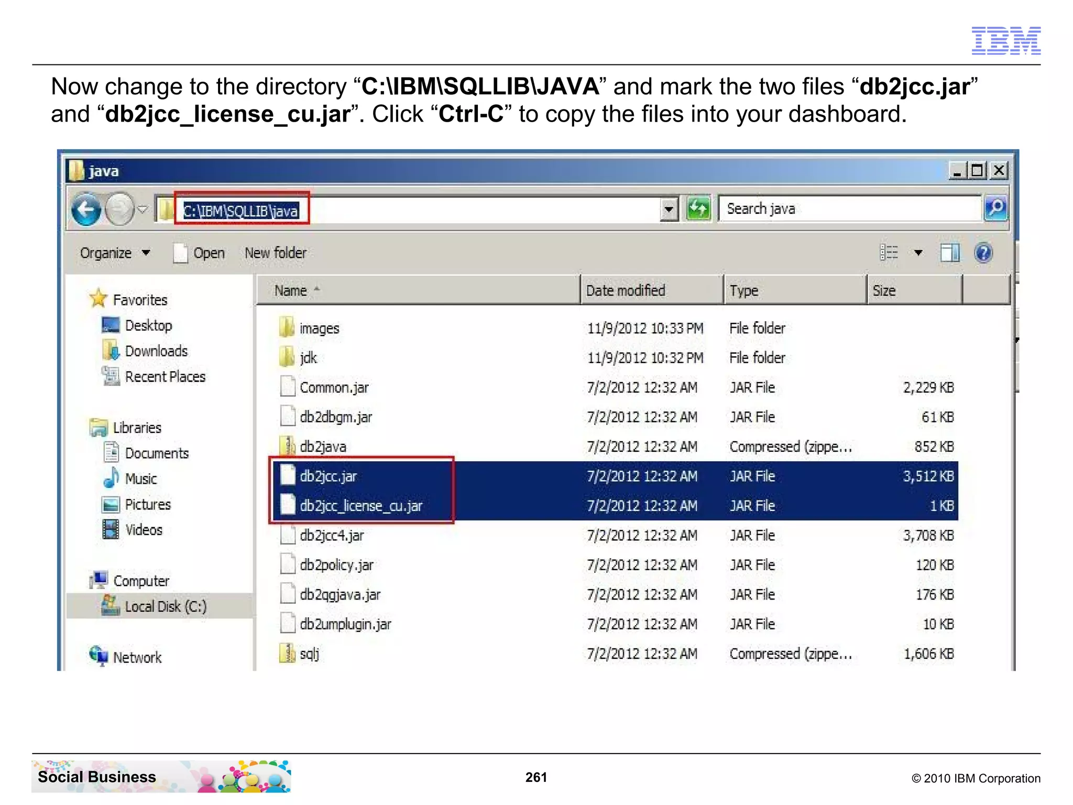Click the green Refresh button
The image size is (1073, 805).
(698, 209)
